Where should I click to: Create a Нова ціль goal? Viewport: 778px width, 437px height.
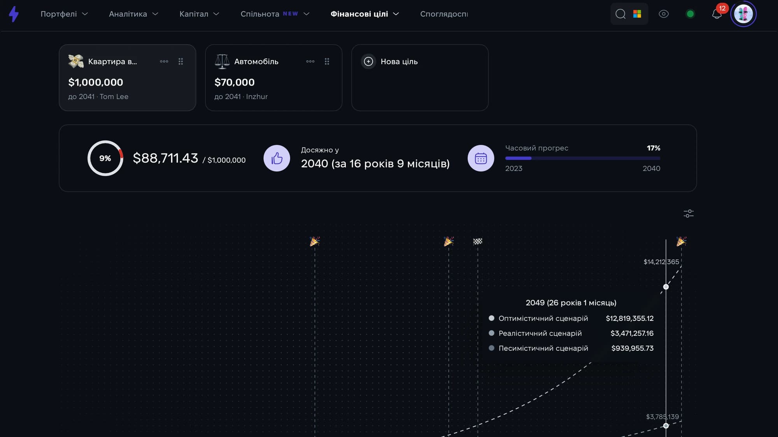(x=420, y=78)
